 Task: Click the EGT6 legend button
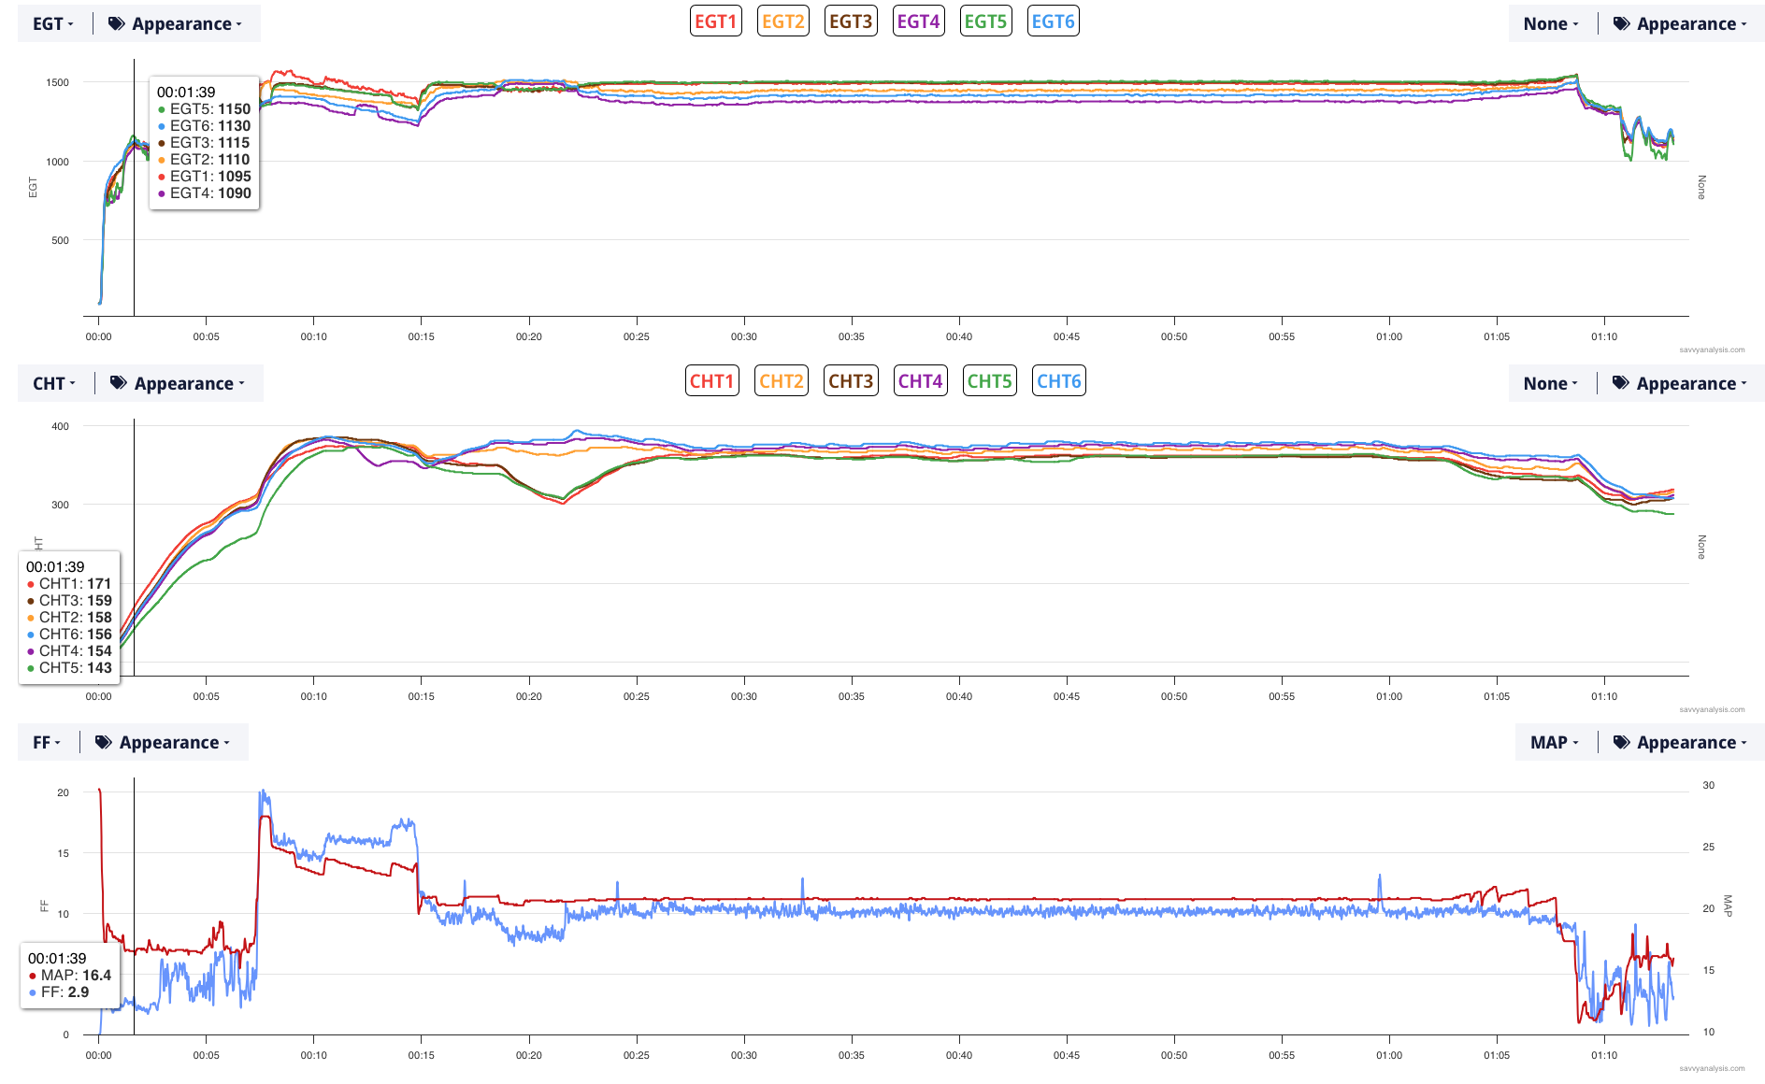pos(1053,21)
